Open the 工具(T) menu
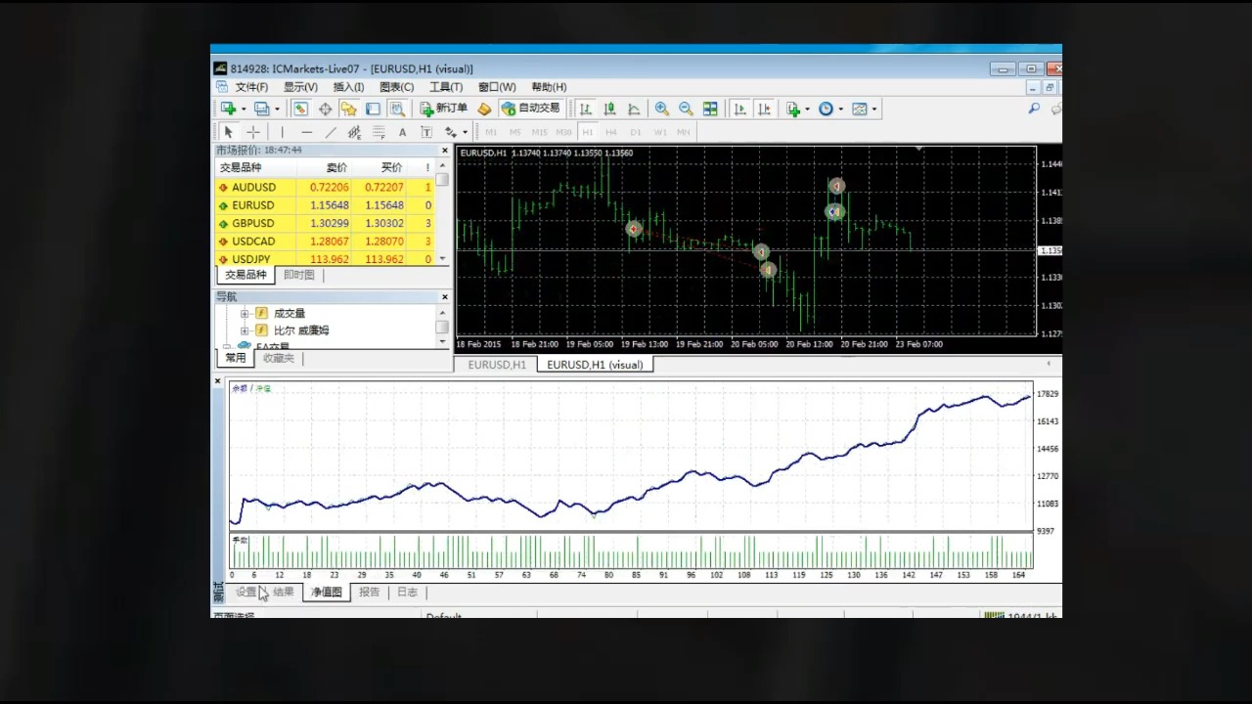This screenshot has height=704, width=1252. [x=446, y=87]
